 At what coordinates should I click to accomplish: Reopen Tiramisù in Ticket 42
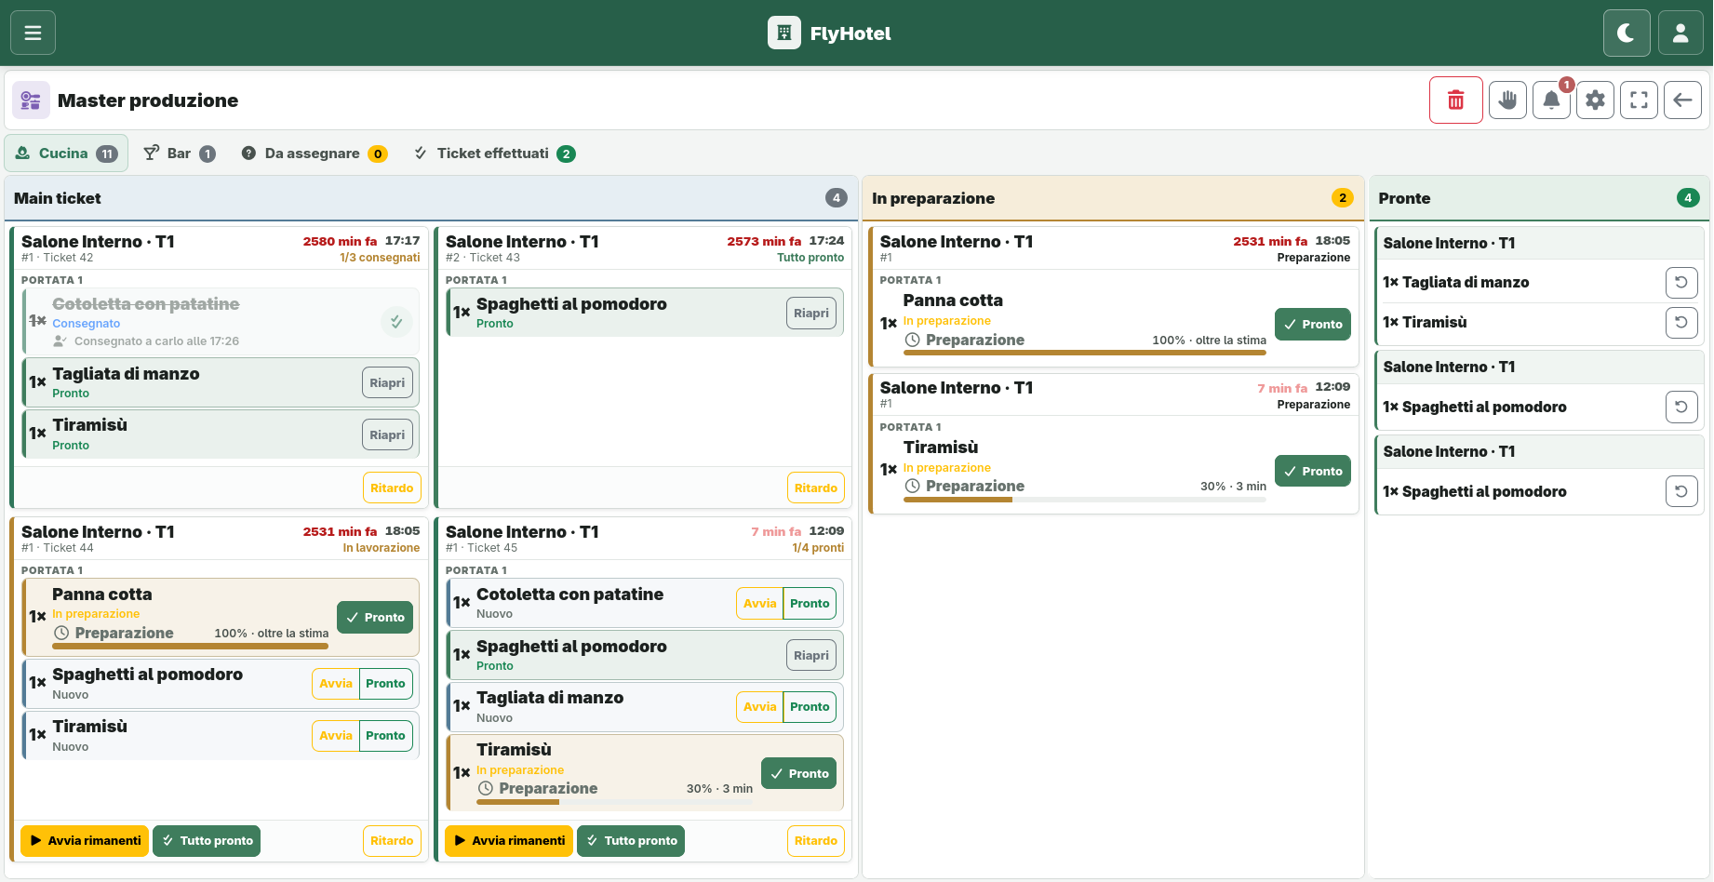point(387,434)
